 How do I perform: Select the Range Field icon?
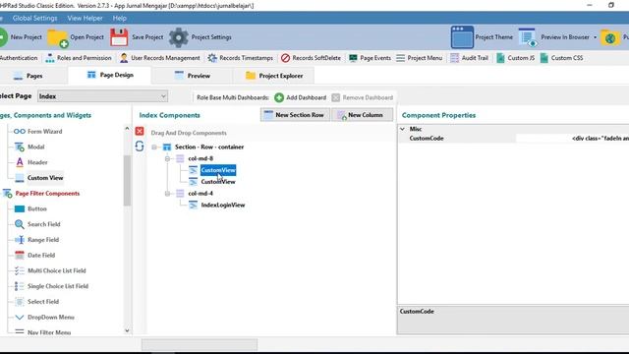point(20,240)
